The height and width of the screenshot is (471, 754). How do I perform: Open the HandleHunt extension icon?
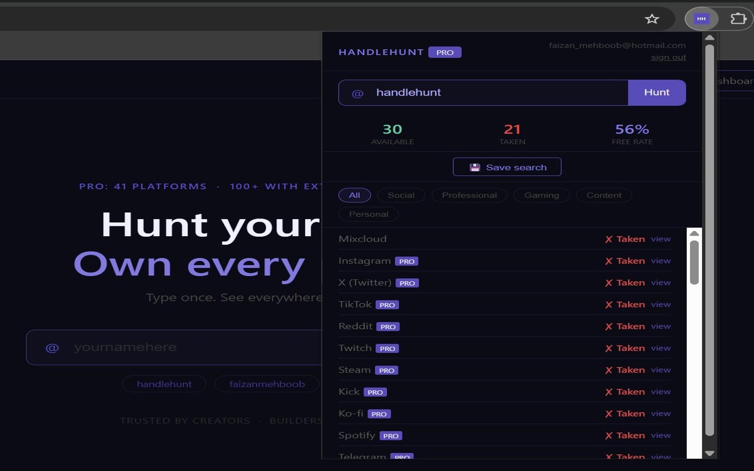tap(701, 19)
